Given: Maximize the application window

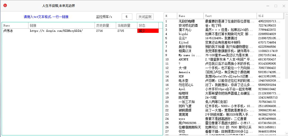Looking at the screenshot, I should [276, 6].
